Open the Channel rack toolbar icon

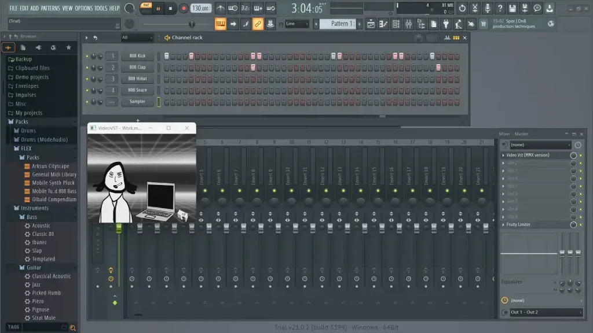396,24
